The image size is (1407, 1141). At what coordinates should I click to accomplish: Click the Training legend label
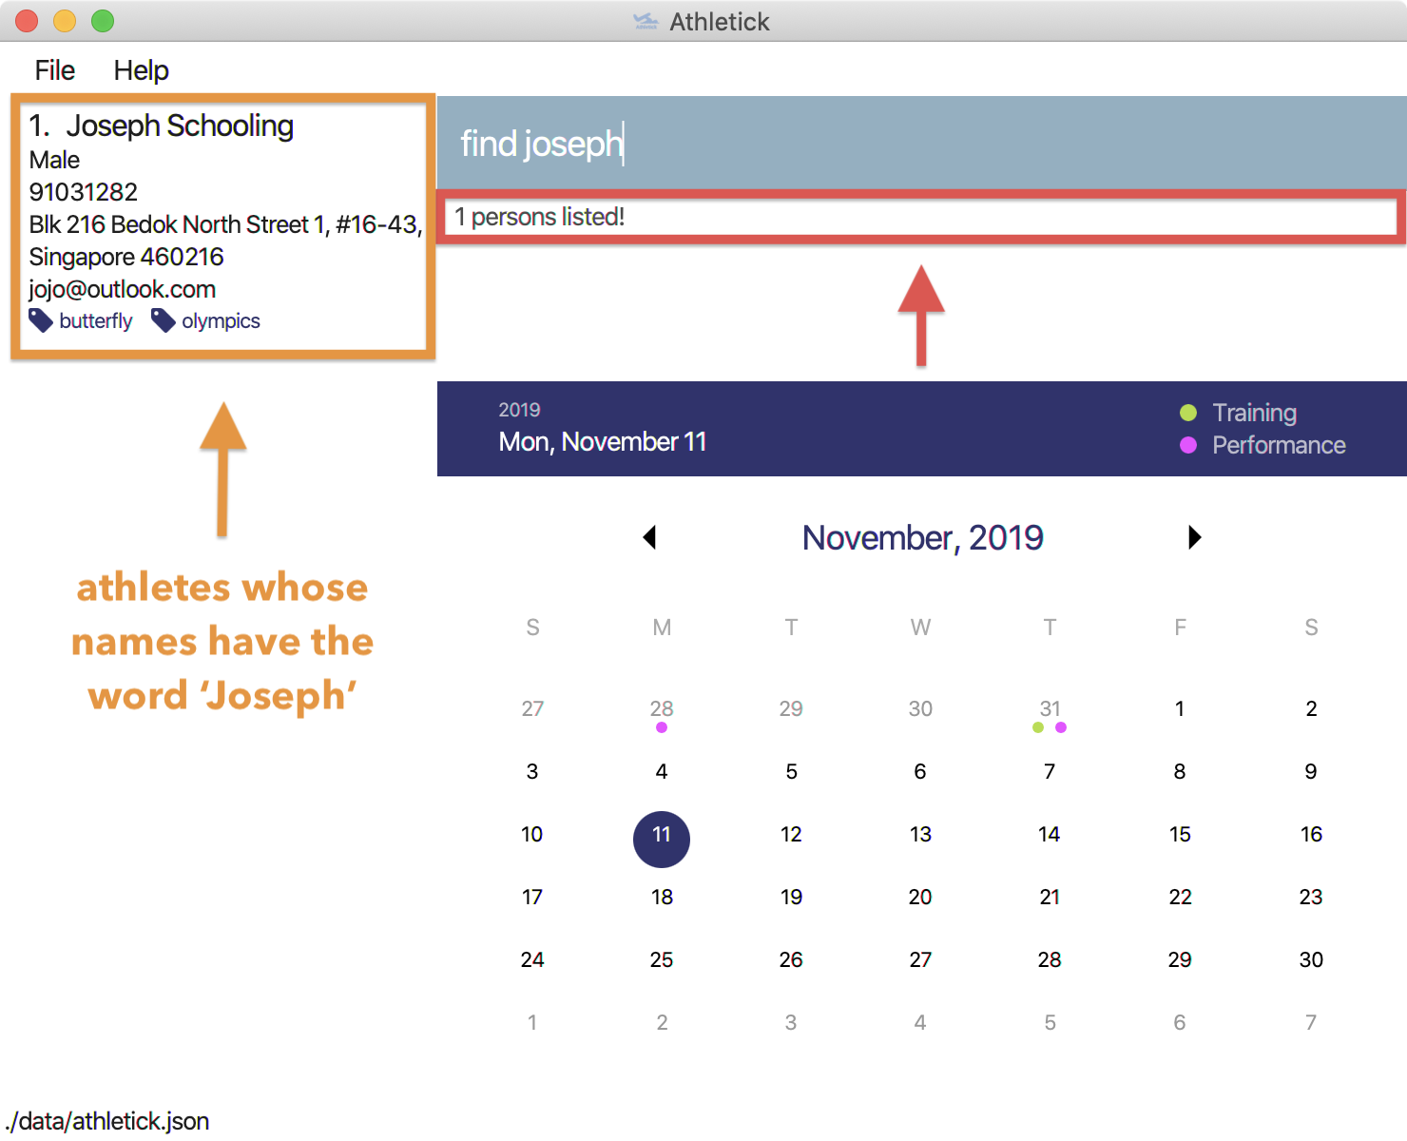pos(1255,413)
